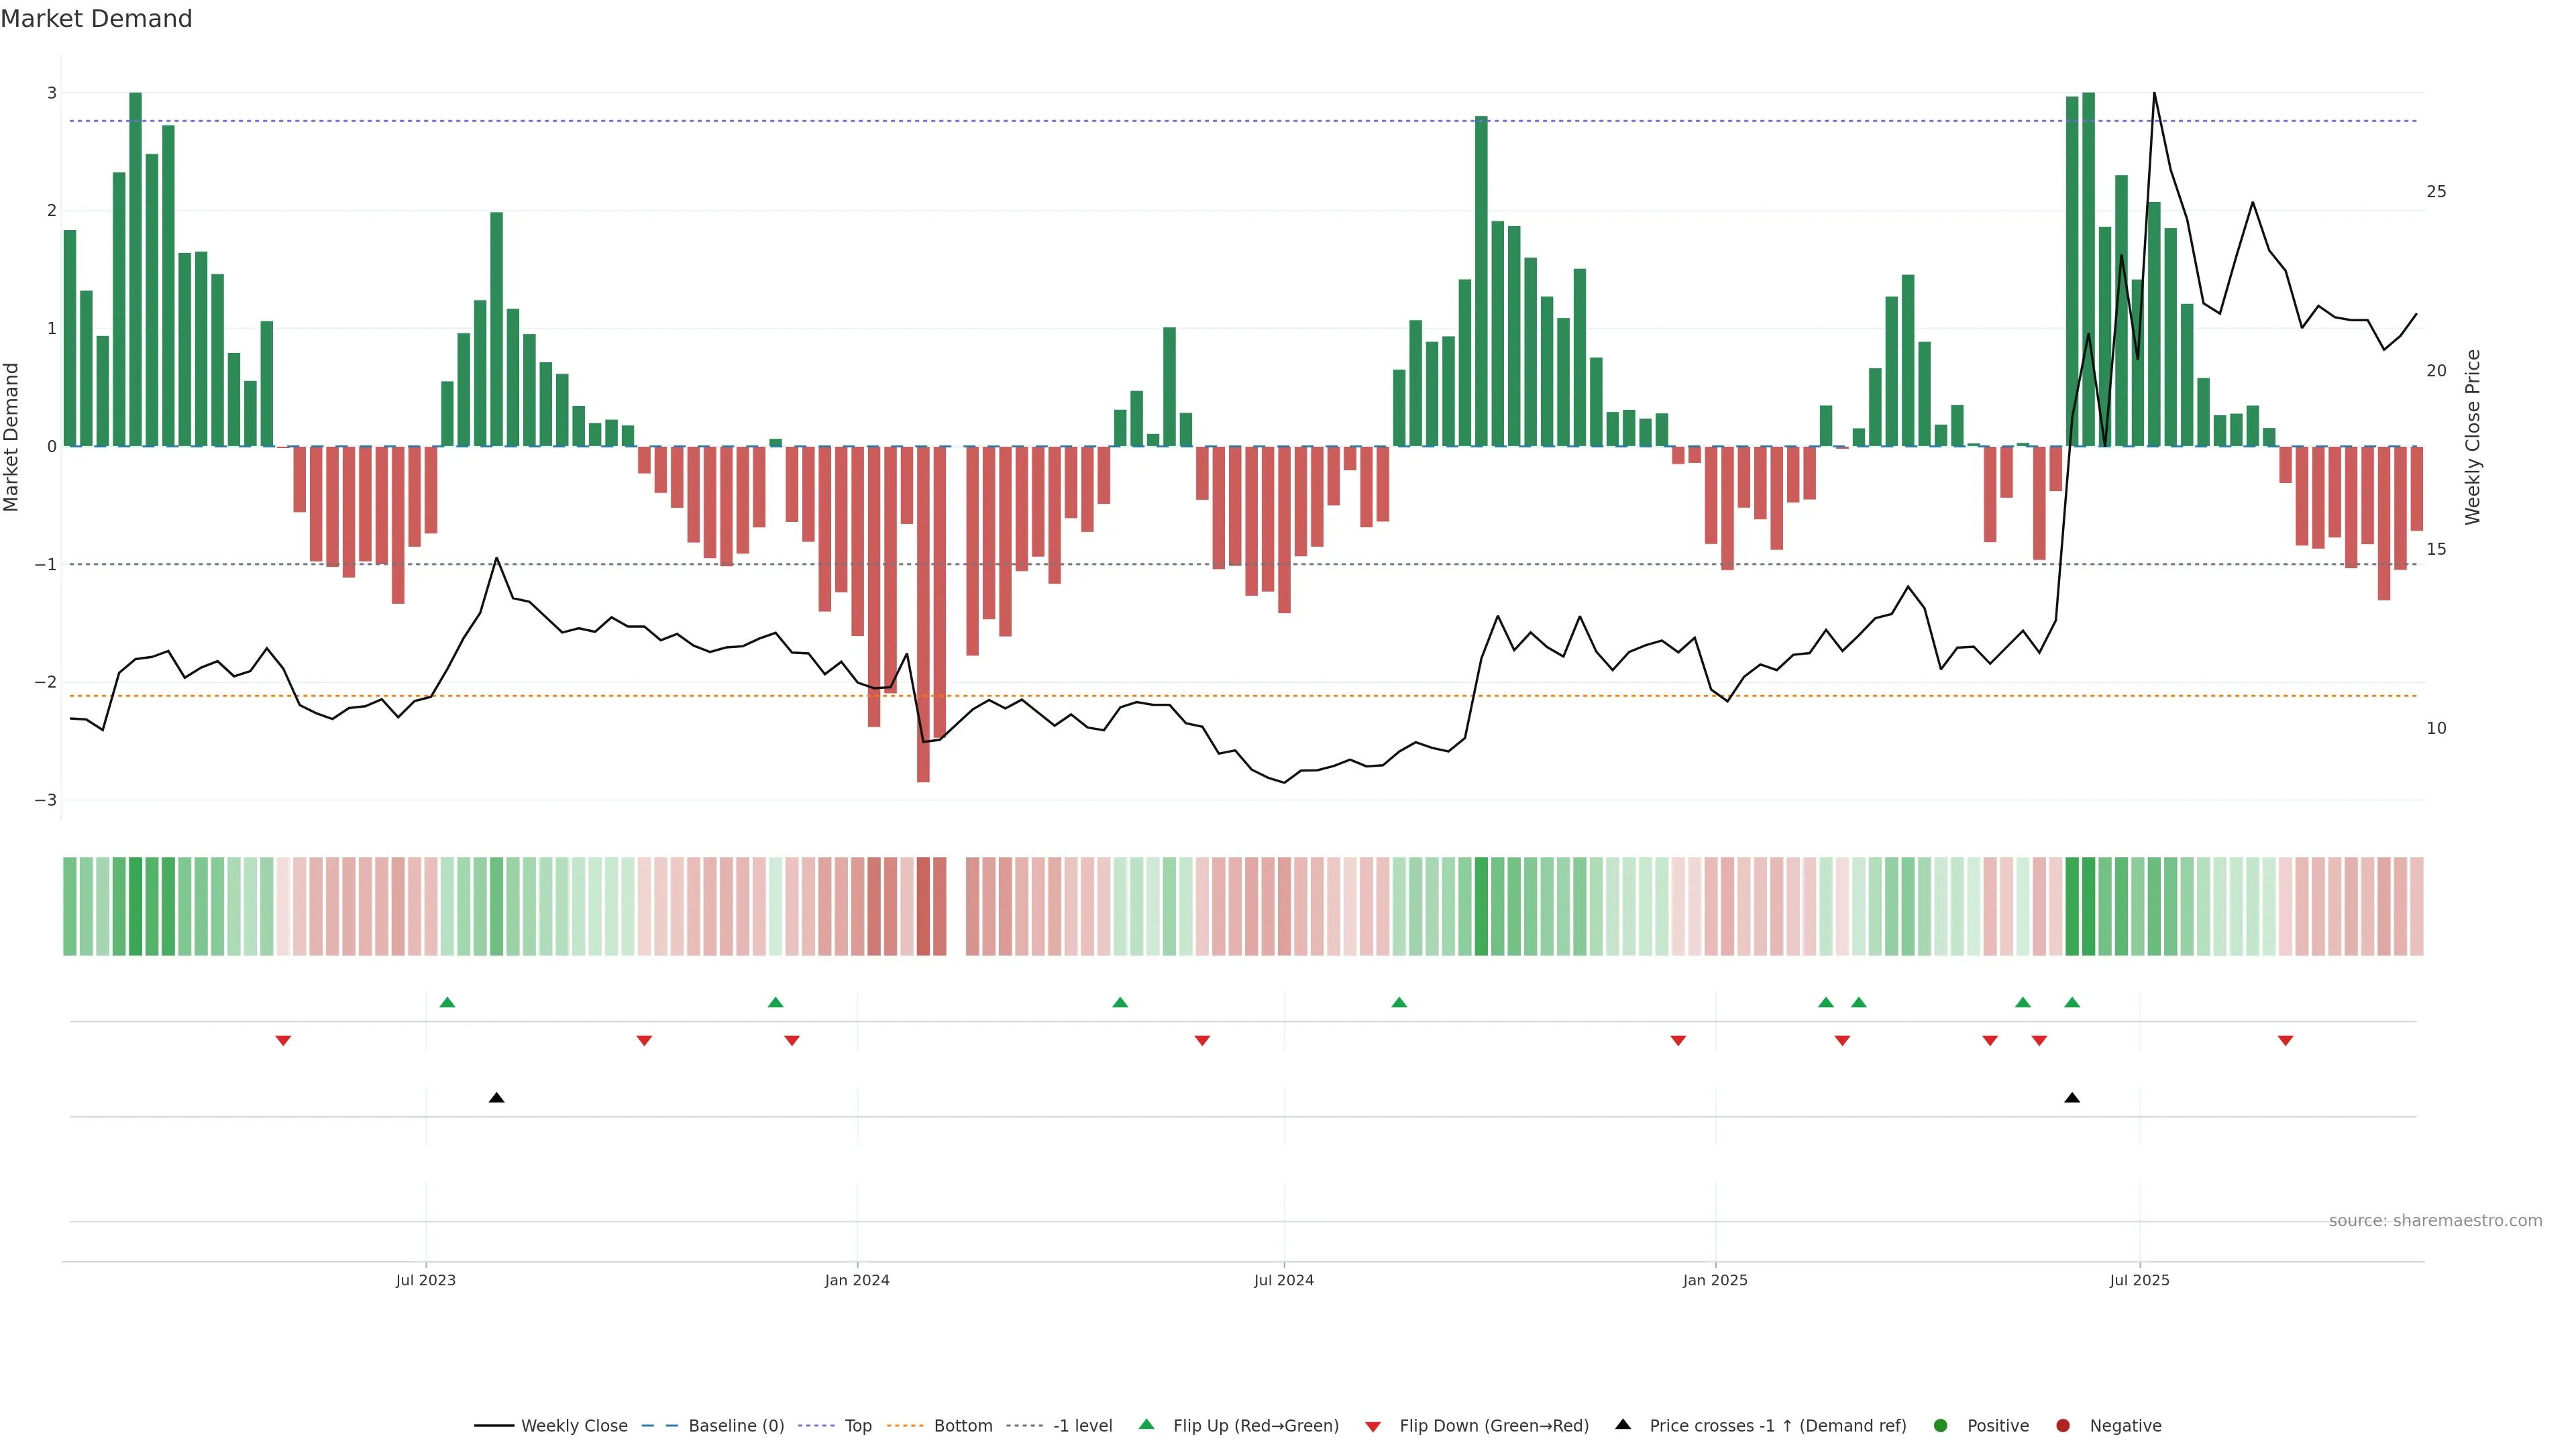Click the Market Demand chart title
Image resolution: width=2576 pixels, height=1449 pixels.
96,19
